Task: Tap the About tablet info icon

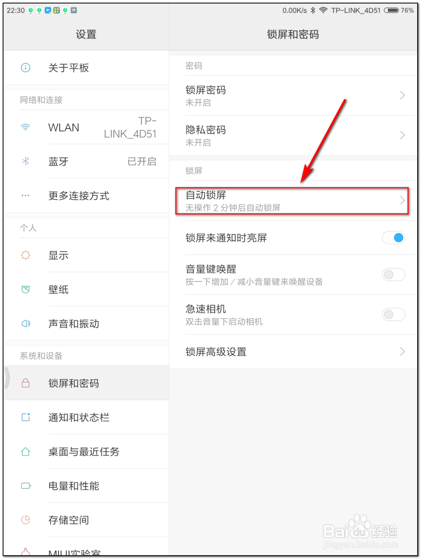Action: pos(26,68)
